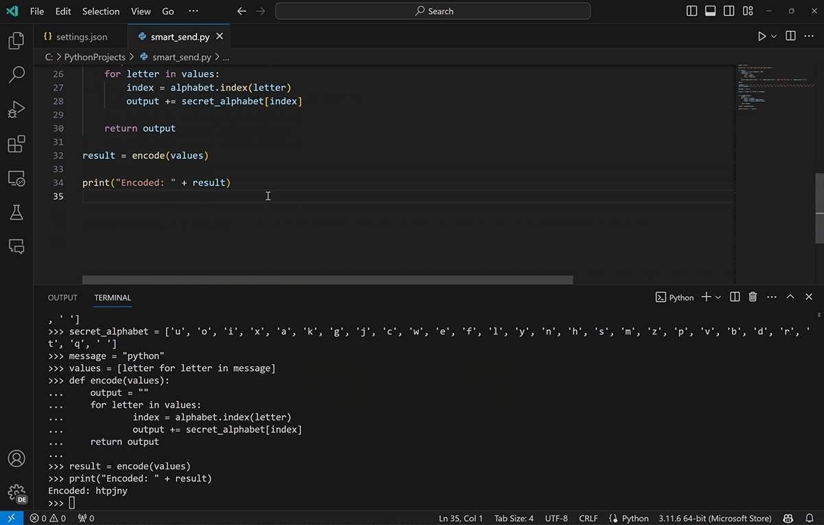
Task: Toggle primary side bar layout
Action: 692,11
